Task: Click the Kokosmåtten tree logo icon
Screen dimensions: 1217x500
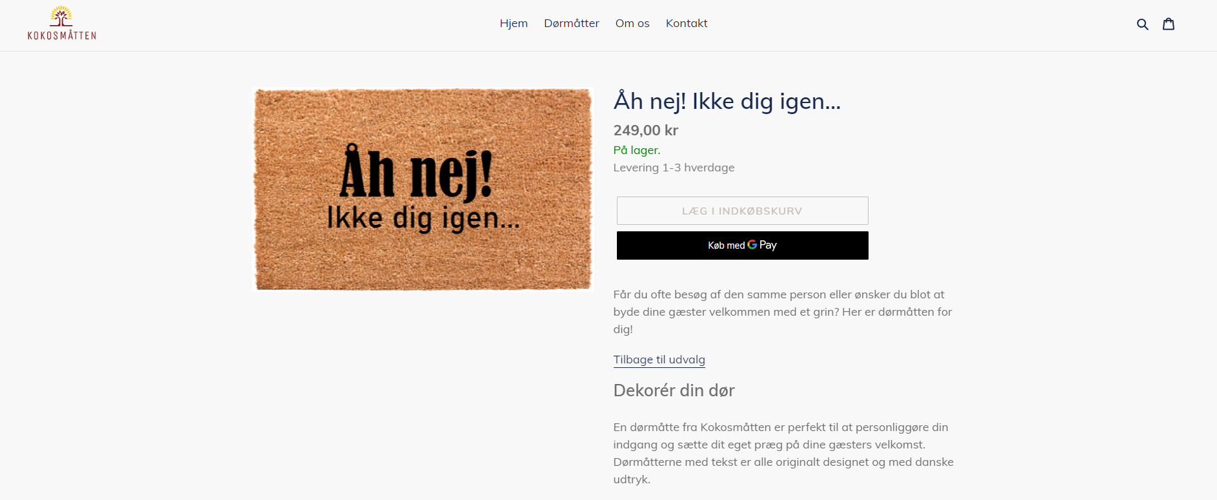Action: [x=61, y=16]
